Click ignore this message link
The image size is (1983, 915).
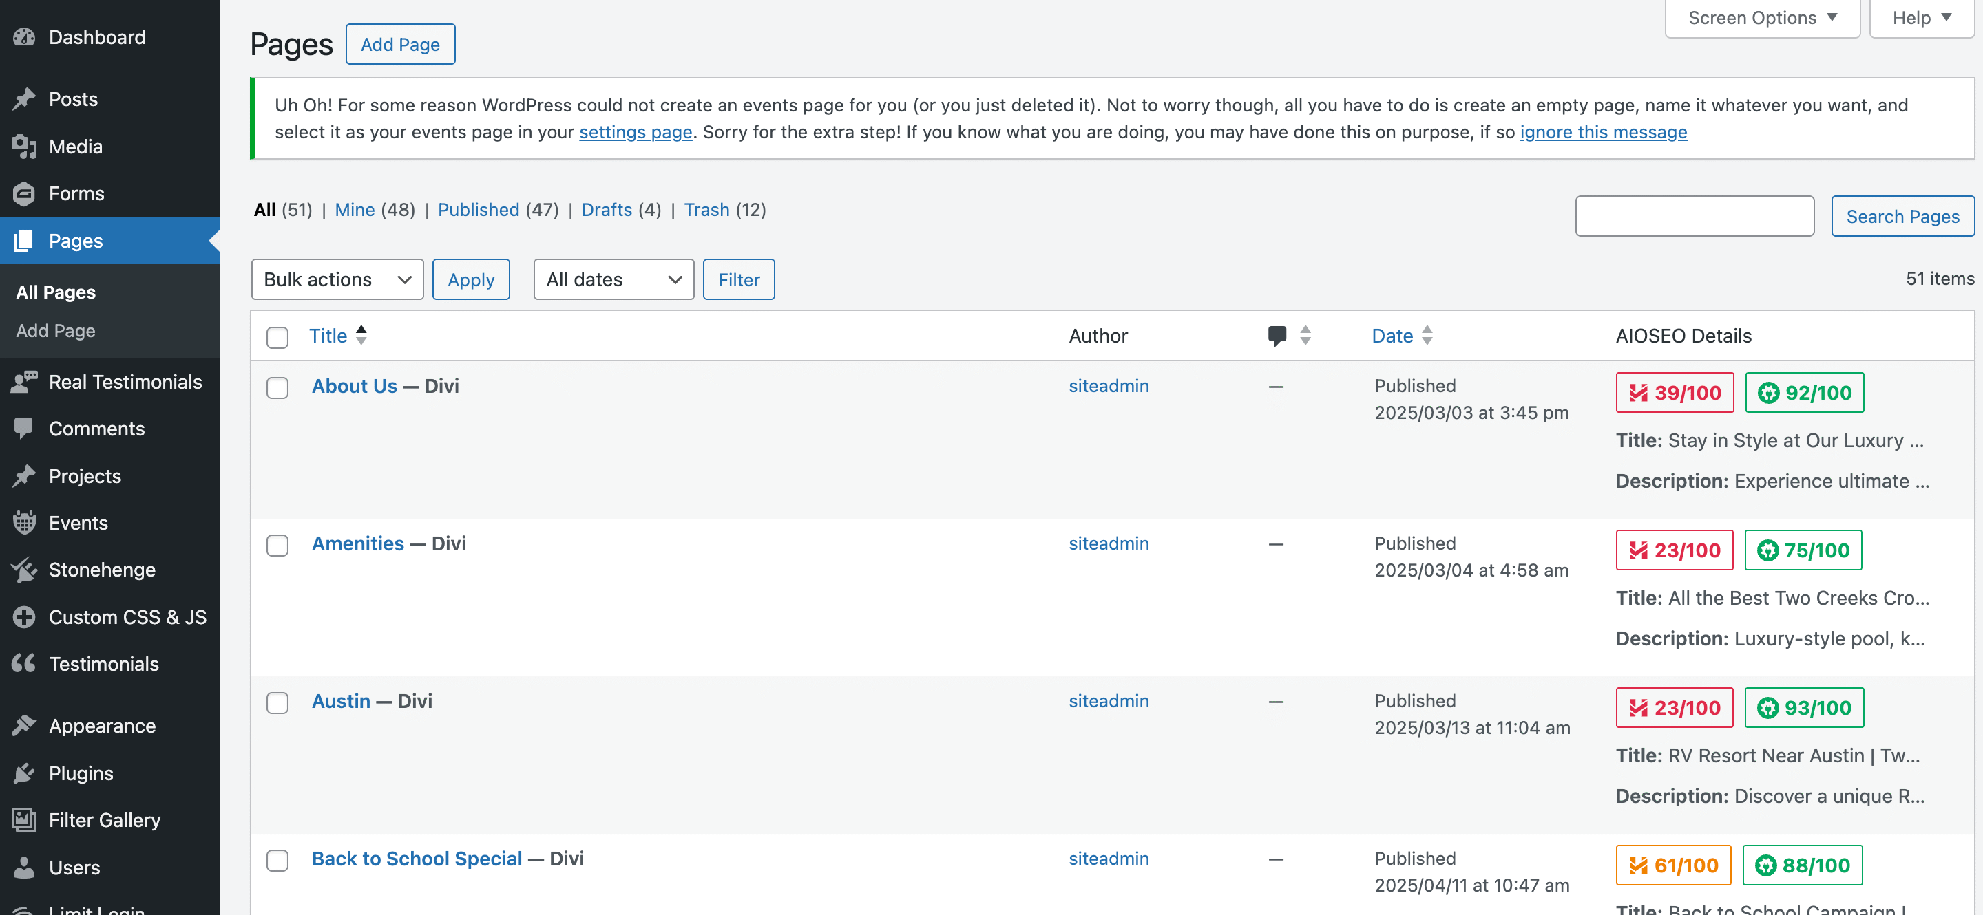[1603, 132]
